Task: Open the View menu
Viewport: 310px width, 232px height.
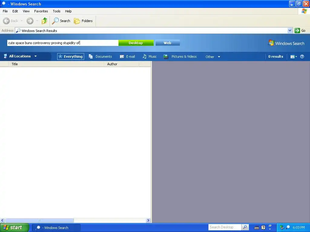Action: click(x=26, y=11)
